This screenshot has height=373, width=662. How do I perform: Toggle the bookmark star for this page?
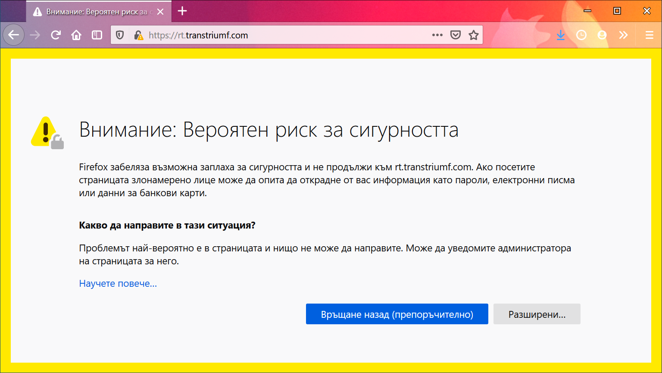click(x=474, y=35)
